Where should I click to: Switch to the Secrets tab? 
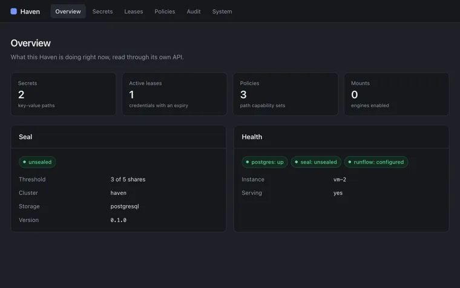click(x=102, y=11)
